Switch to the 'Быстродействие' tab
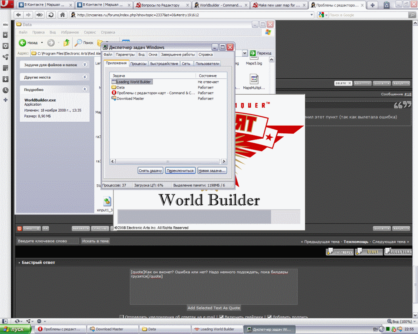This screenshot has width=418, height=334. tap(164, 63)
